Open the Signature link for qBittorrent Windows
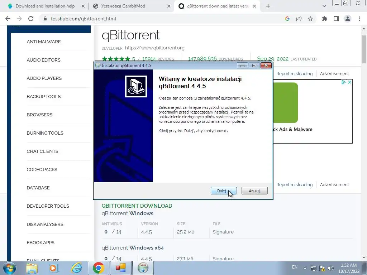This screenshot has width=367, height=275. coord(223,232)
